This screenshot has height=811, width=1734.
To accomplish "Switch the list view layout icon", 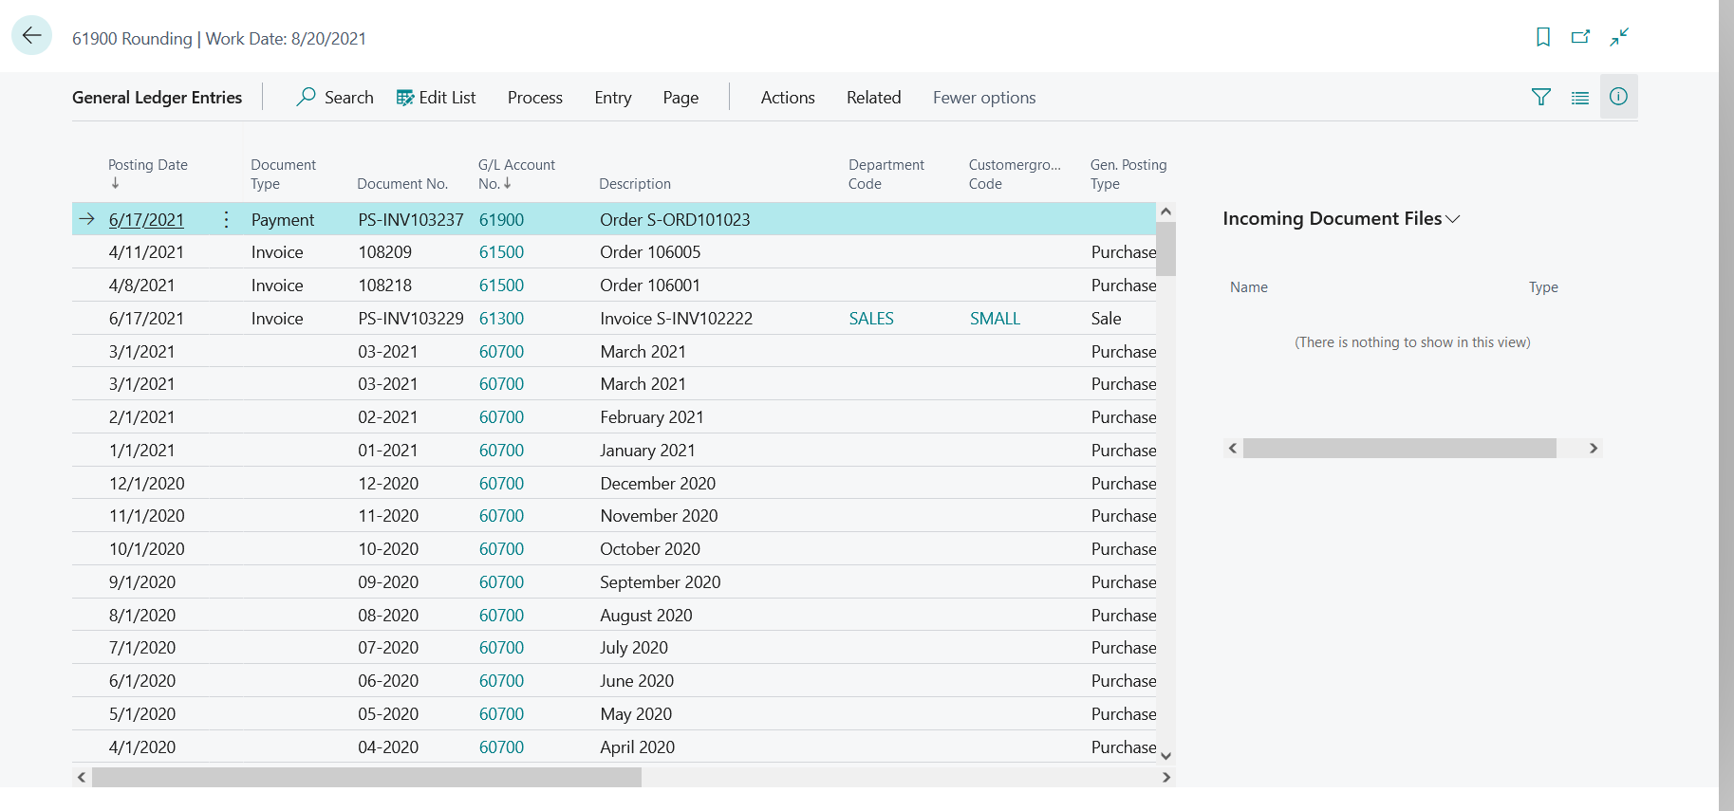I will (1580, 97).
